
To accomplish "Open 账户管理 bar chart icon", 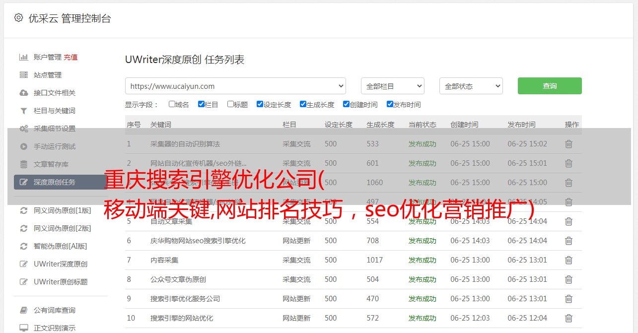I will coord(23,57).
